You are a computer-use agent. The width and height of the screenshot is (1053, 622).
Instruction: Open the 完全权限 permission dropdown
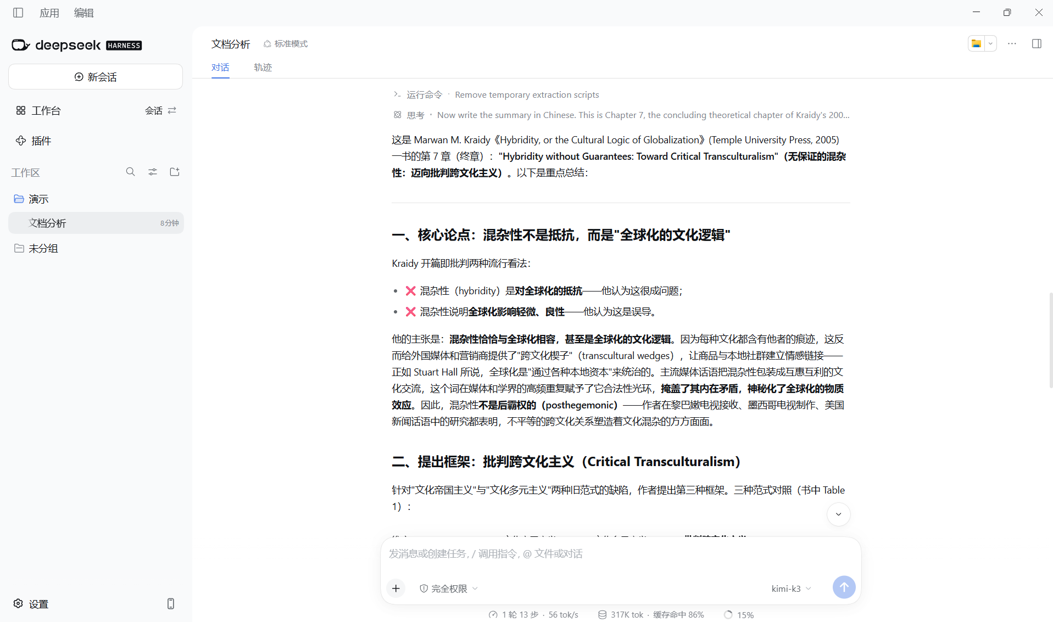tap(449, 589)
